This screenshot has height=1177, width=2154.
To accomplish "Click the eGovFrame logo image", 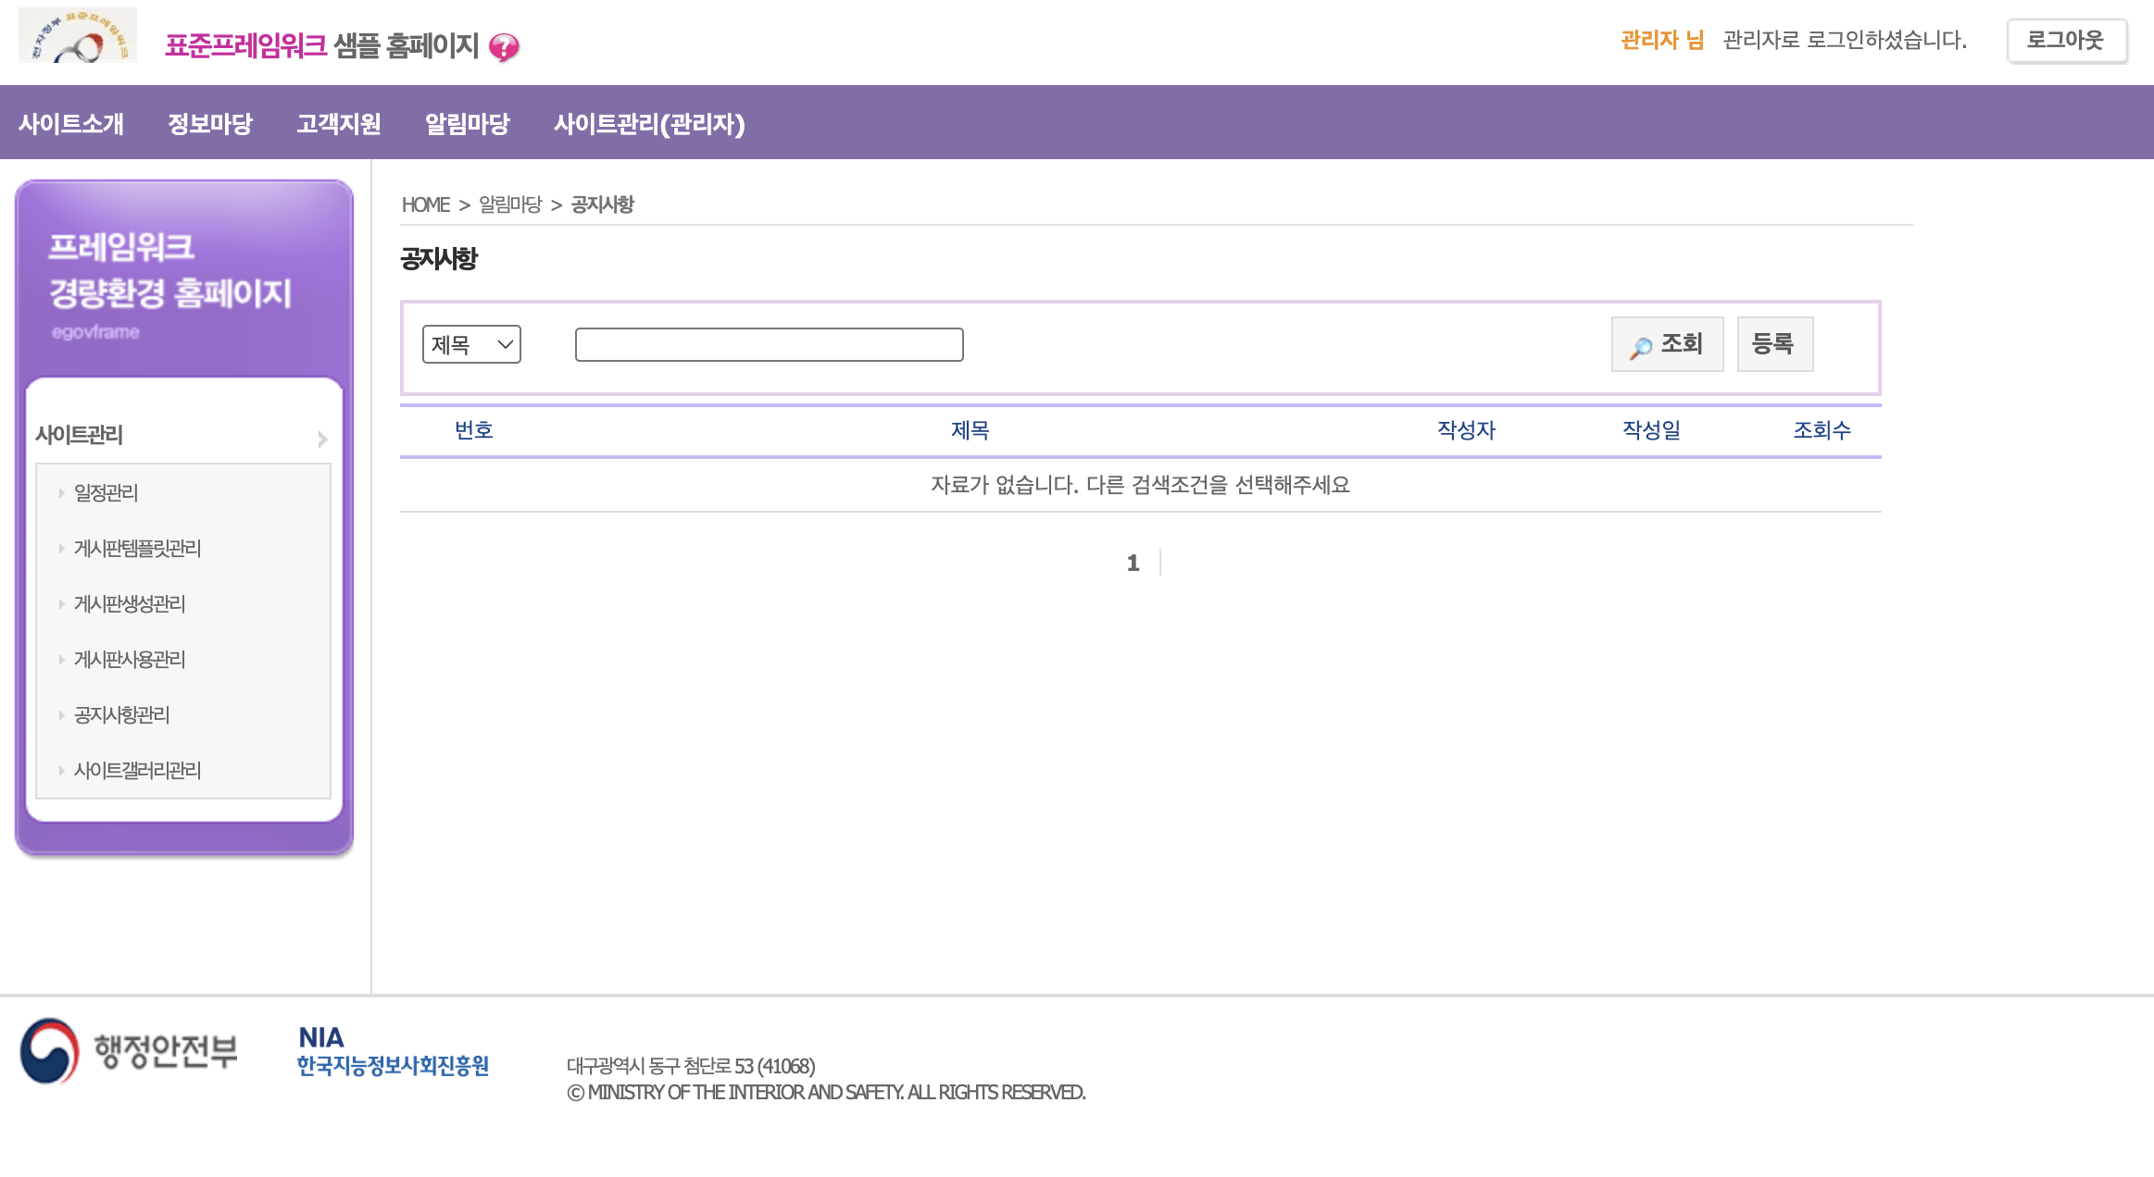I will point(78,35).
